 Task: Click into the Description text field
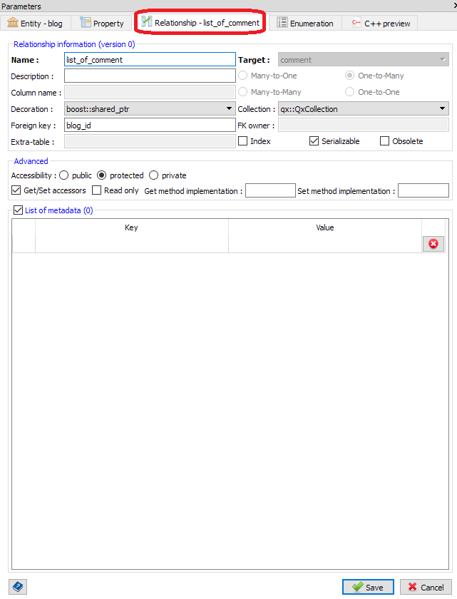(x=150, y=76)
